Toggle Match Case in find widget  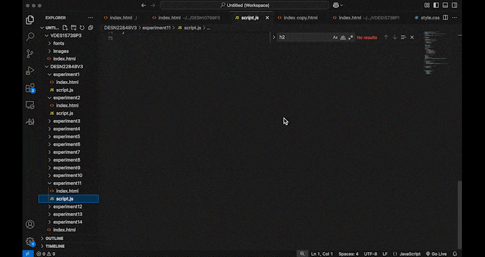335,37
